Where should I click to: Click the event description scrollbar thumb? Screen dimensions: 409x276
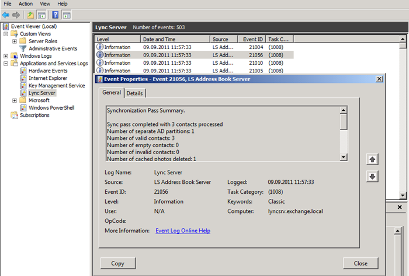click(344, 121)
